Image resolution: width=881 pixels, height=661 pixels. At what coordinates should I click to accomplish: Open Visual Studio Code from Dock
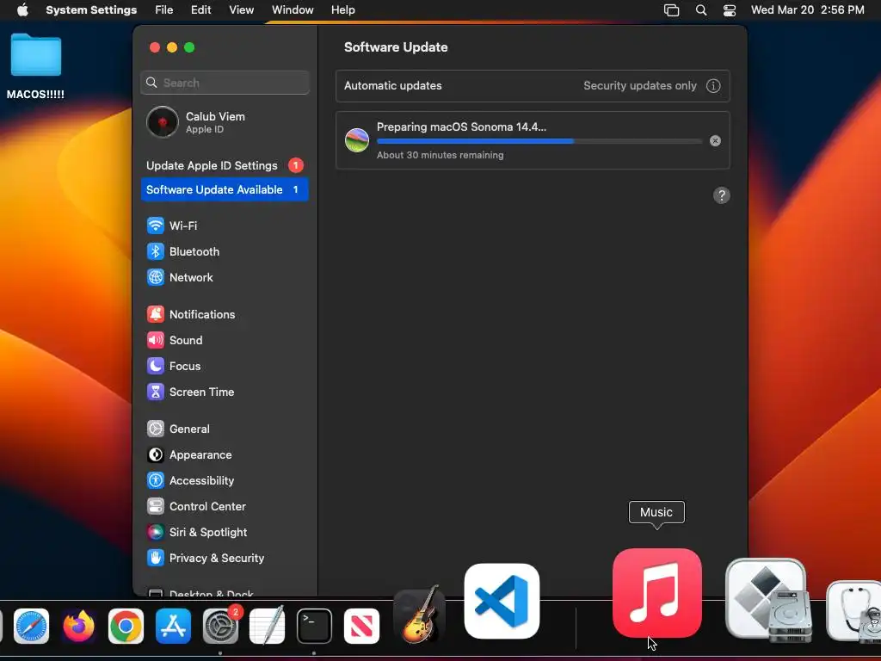tap(502, 602)
